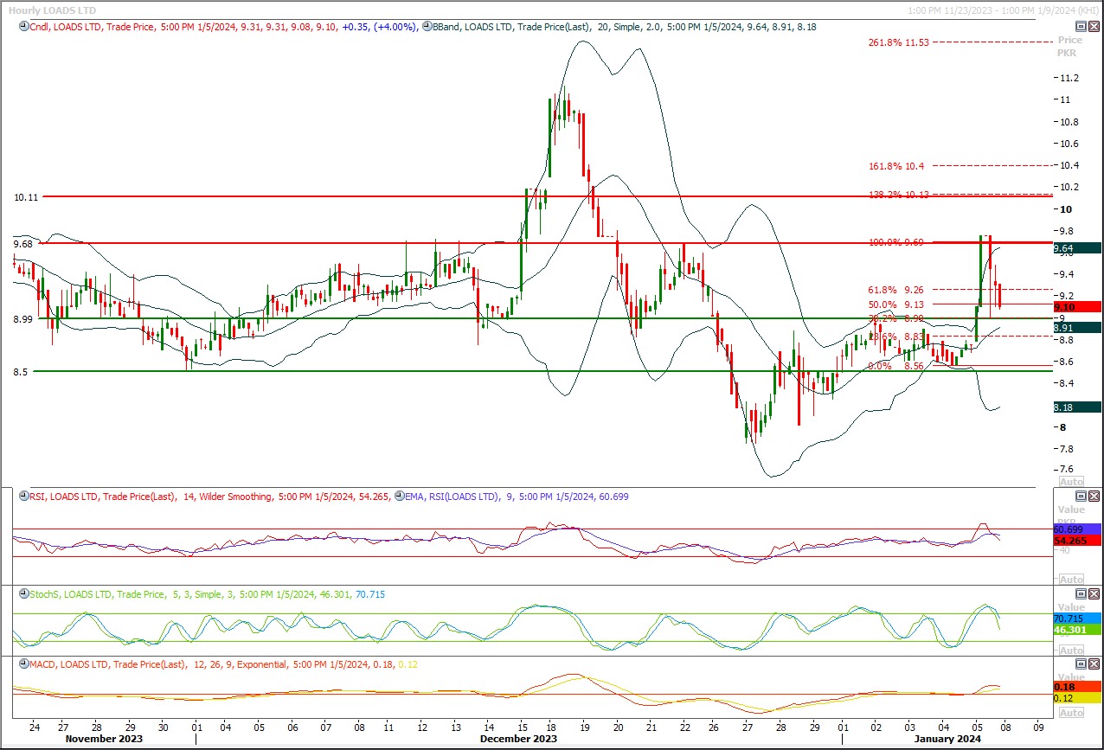
Task: Click the red 9.10 last price tag
Action: (x=1076, y=307)
